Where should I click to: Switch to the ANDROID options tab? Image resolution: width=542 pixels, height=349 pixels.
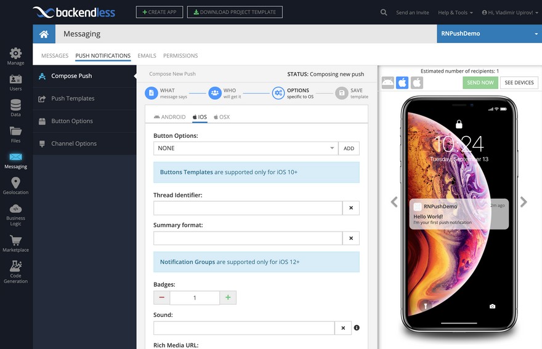coord(169,116)
